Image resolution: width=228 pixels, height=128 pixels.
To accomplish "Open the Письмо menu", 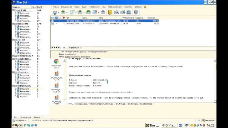I will point(56,7).
